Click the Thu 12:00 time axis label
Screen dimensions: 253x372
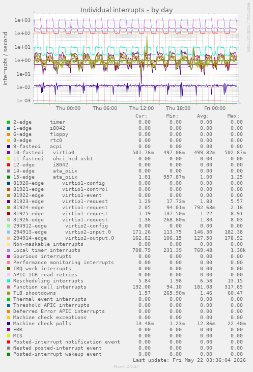pyautogui.click(x=142, y=108)
